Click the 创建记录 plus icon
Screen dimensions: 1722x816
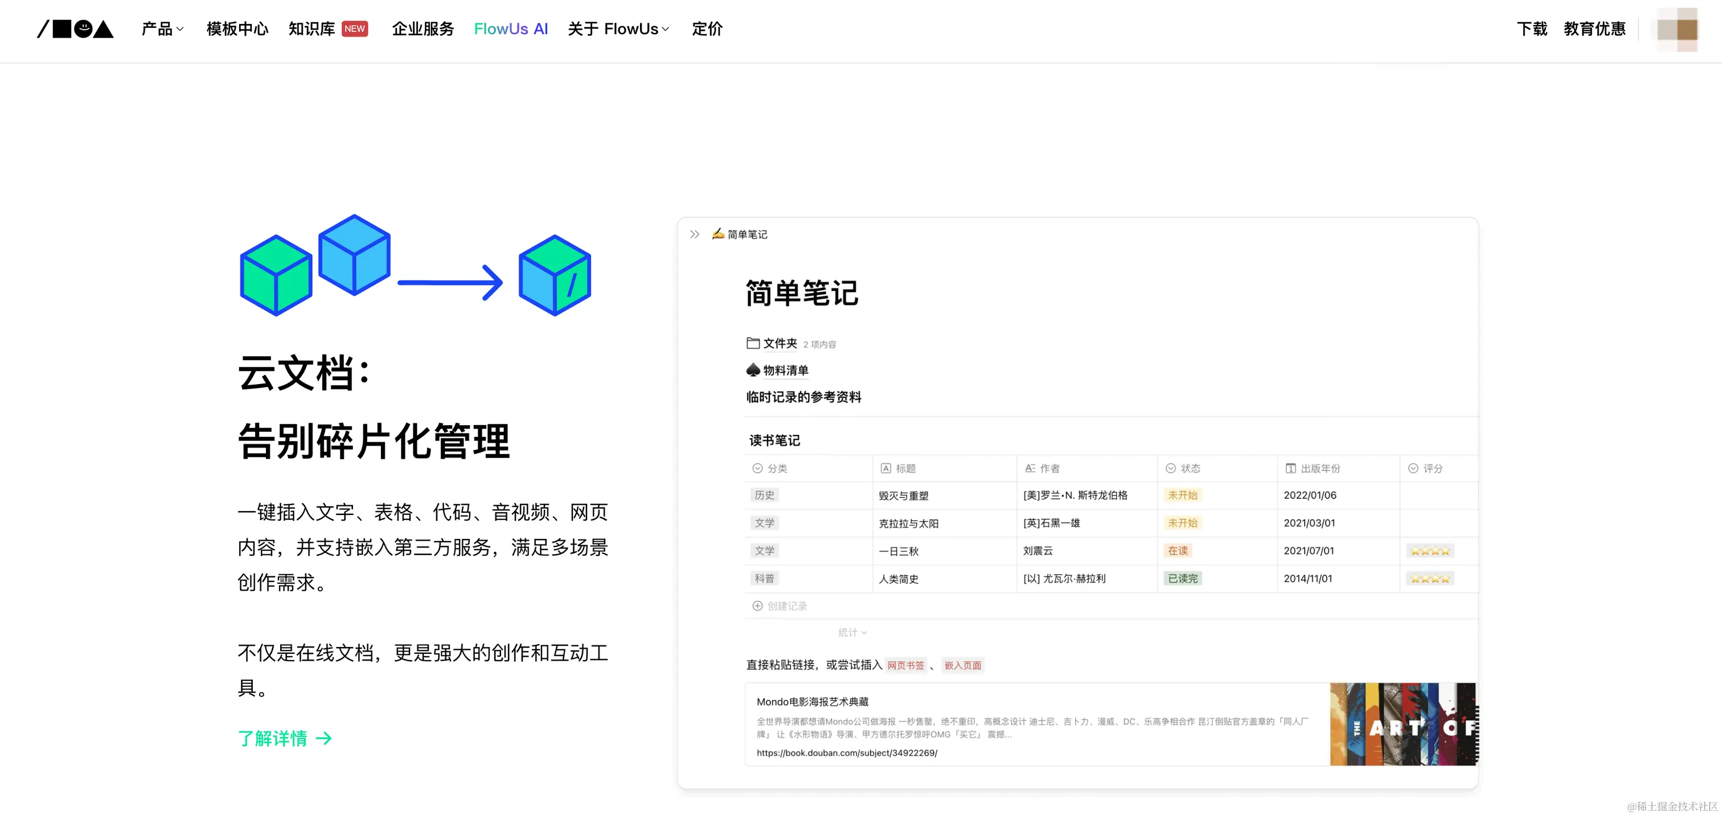[757, 605]
